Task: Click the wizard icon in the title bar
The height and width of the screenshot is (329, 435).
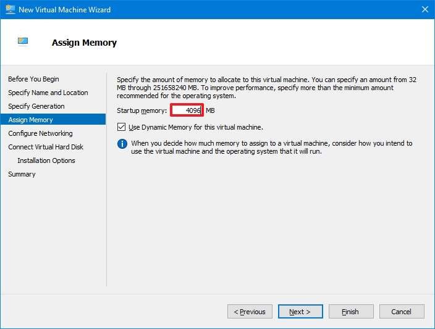Action: coord(11,9)
